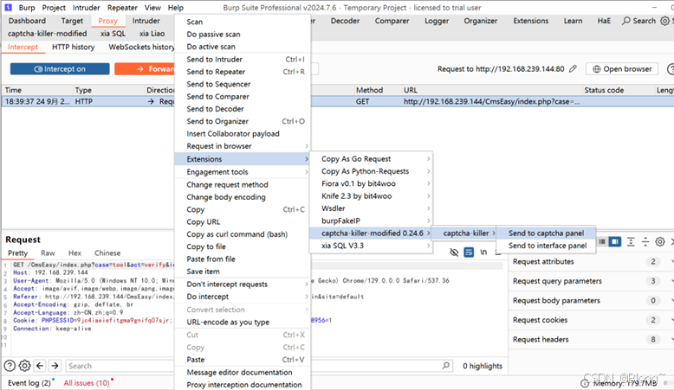Switch inspector to side panel layout icon

click(x=615, y=242)
